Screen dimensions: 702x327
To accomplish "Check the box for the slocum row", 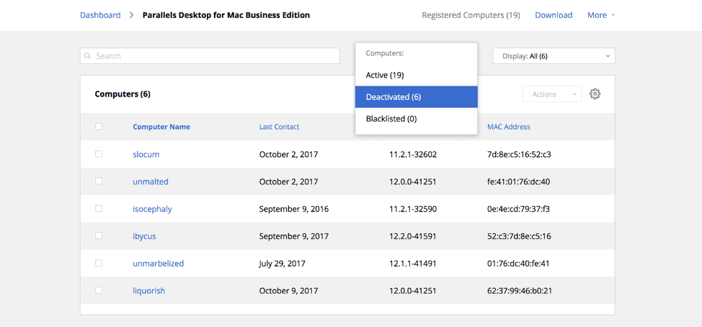I will tap(99, 154).
